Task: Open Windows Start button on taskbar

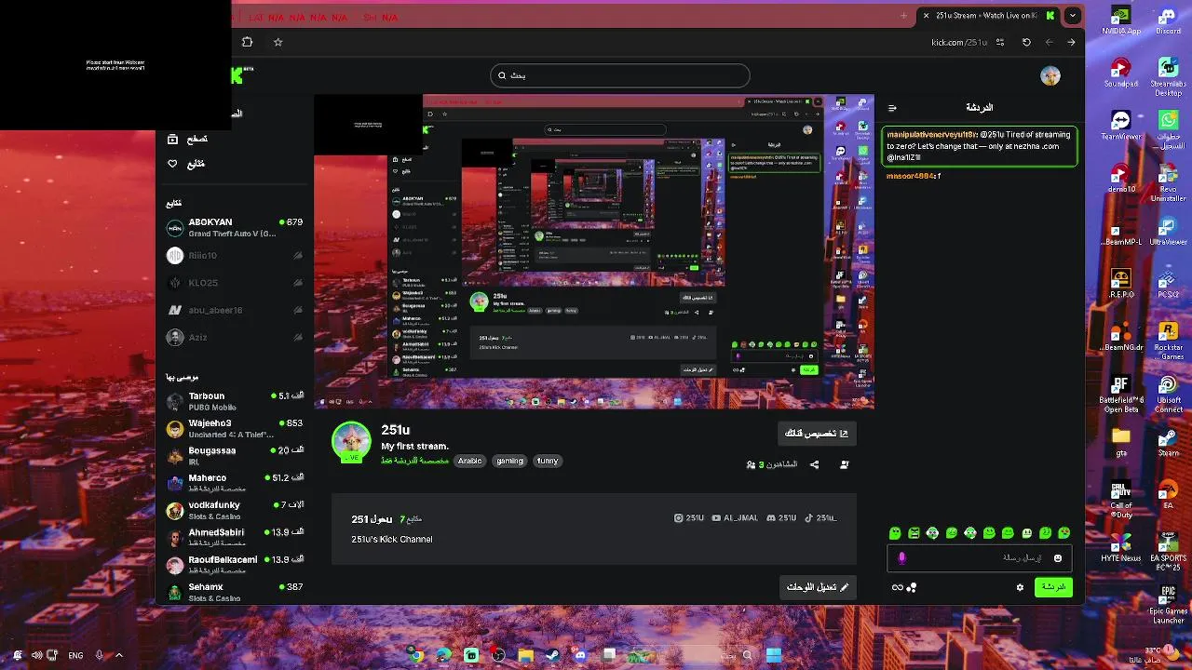Action: [x=773, y=655]
